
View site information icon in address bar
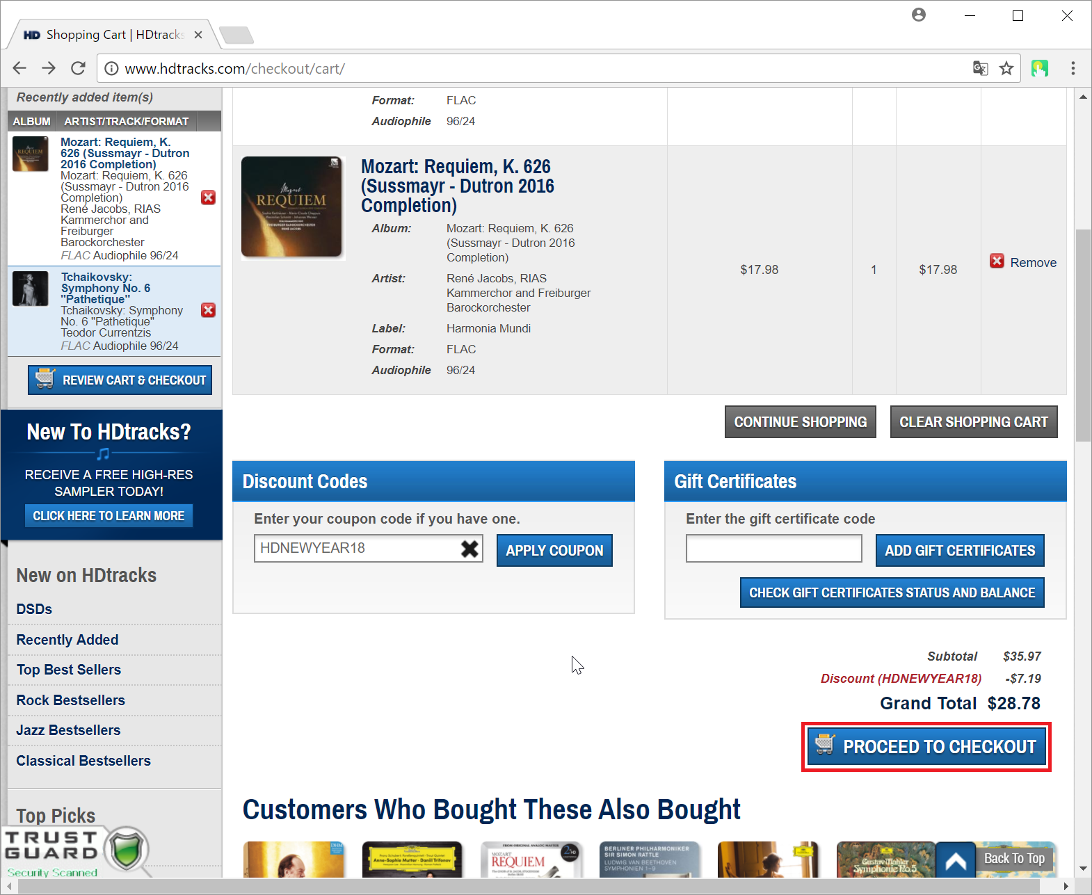pyautogui.click(x=111, y=68)
